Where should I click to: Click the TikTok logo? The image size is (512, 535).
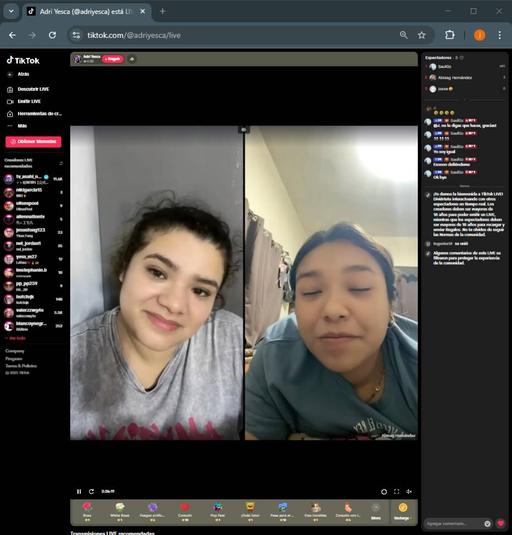pyautogui.click(x=23, y=61)
